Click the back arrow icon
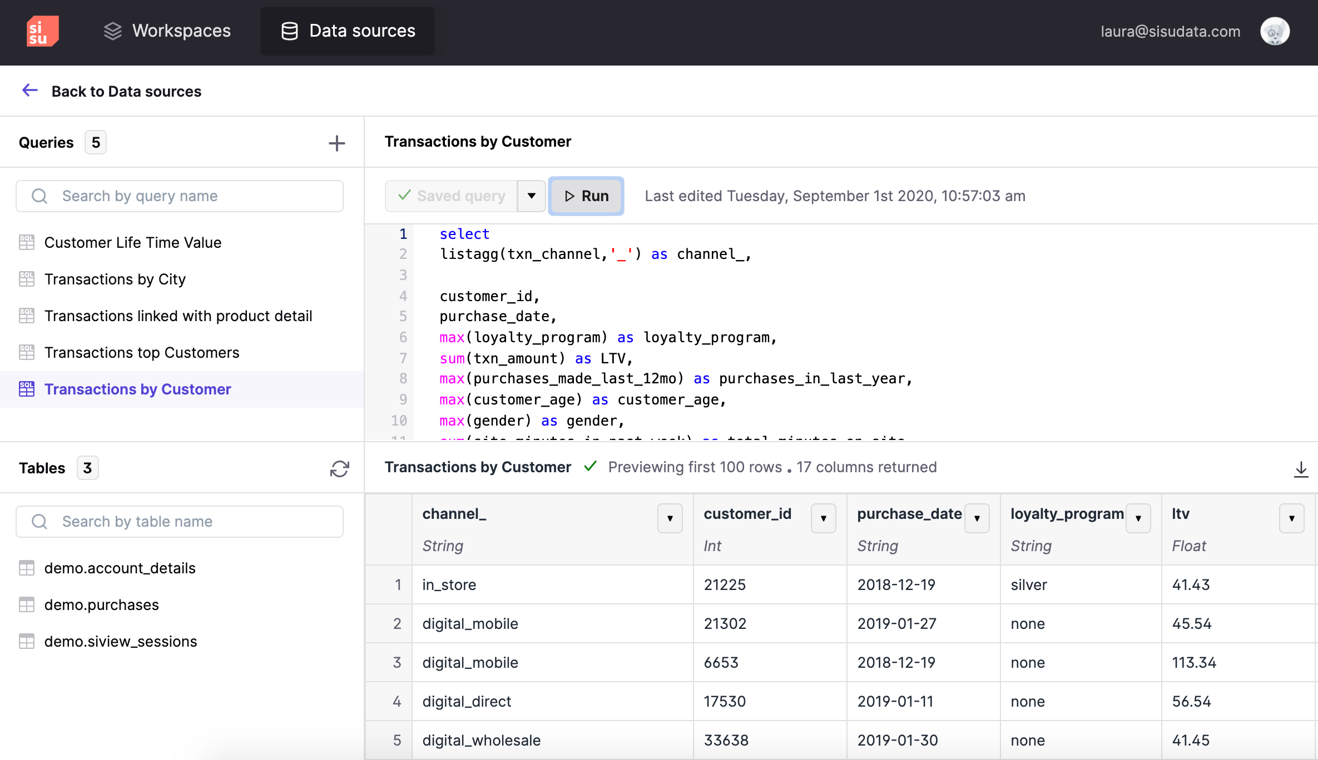Image resolution: width=1318 pixels, height=760 pixels. coord(30,91)
